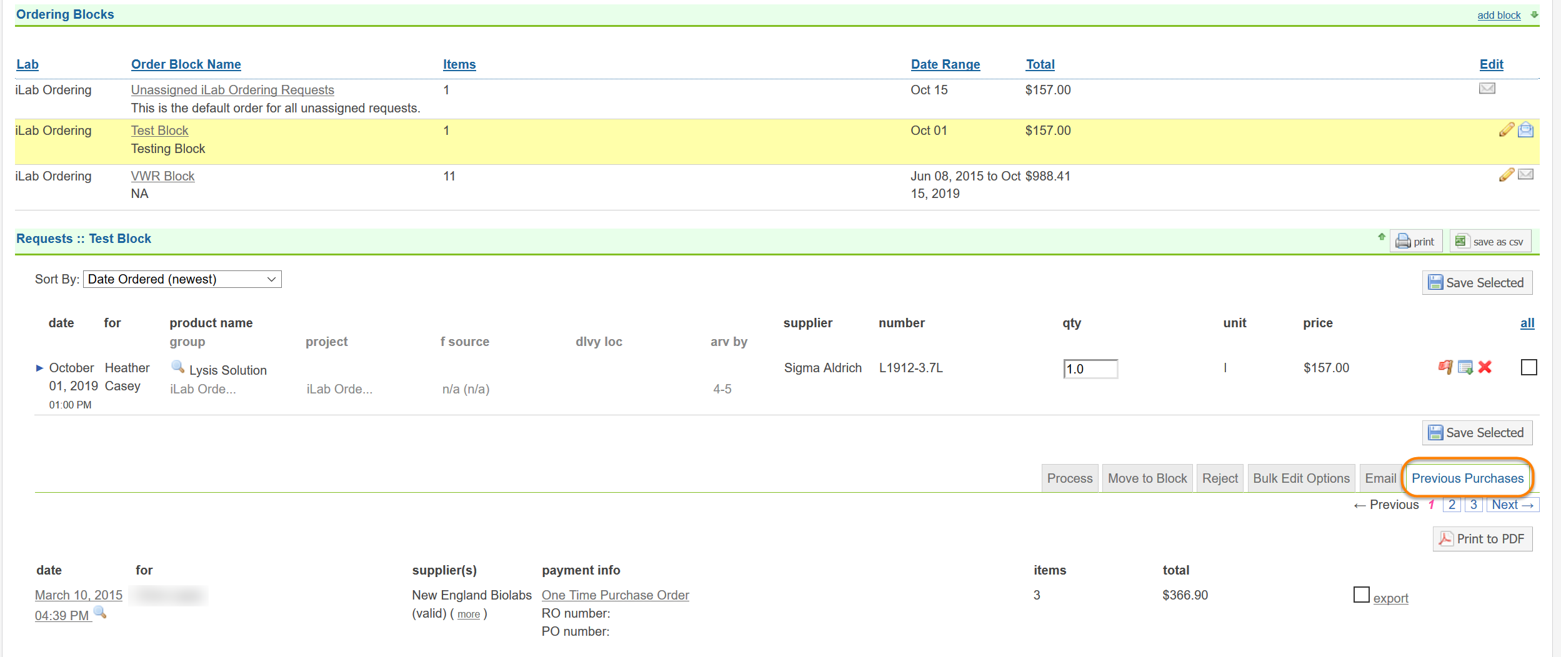Click the pencil edit icon for Test Block
Viewport: 1561px width, 657px height.
point(1506,129)
